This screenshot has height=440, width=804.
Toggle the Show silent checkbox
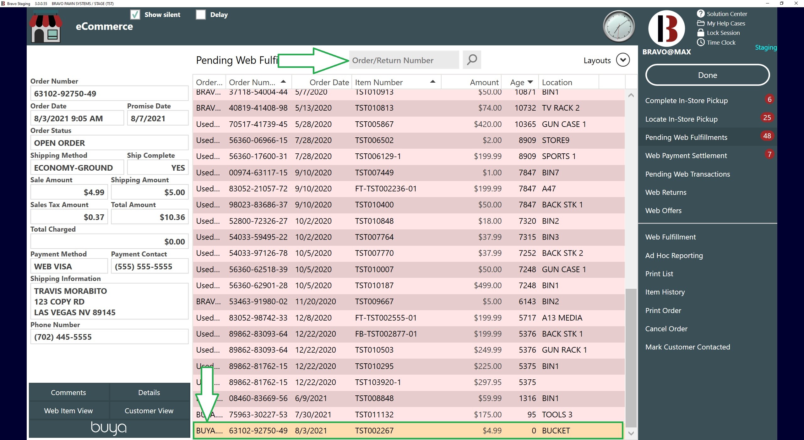click(x=135, y=14)
